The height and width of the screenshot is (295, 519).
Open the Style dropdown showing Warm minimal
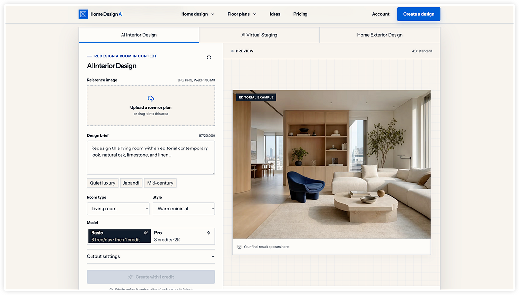click(x=183, y=209)
